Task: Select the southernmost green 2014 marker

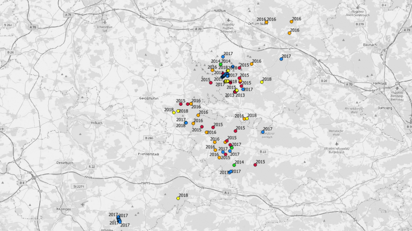Action: (x=234, y=165)
